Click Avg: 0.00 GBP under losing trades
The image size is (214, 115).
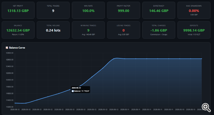pos(124,35)
